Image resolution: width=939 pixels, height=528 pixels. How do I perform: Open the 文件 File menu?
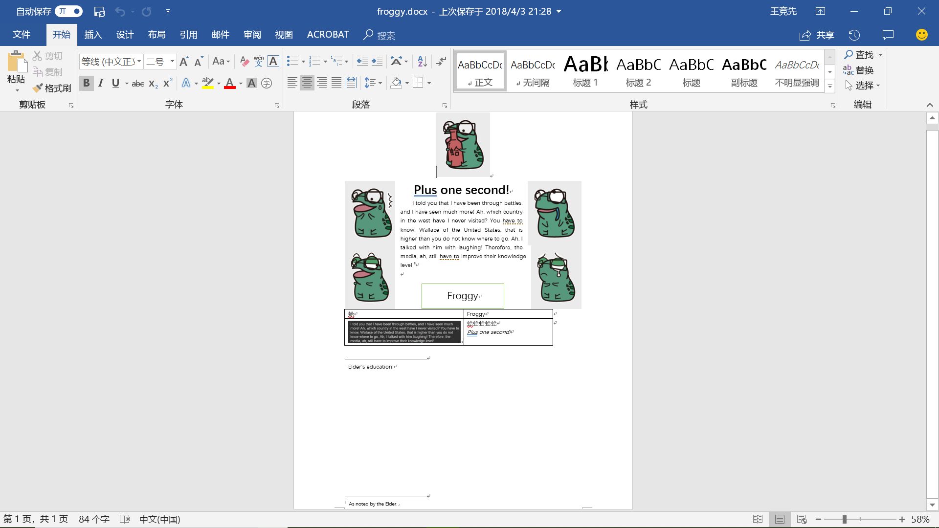22,35
